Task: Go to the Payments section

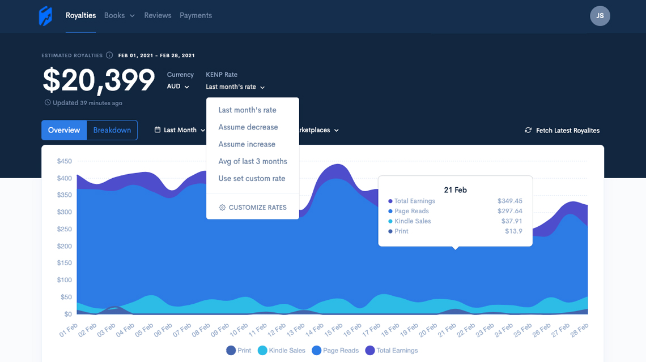Action: tap(195, 15)
